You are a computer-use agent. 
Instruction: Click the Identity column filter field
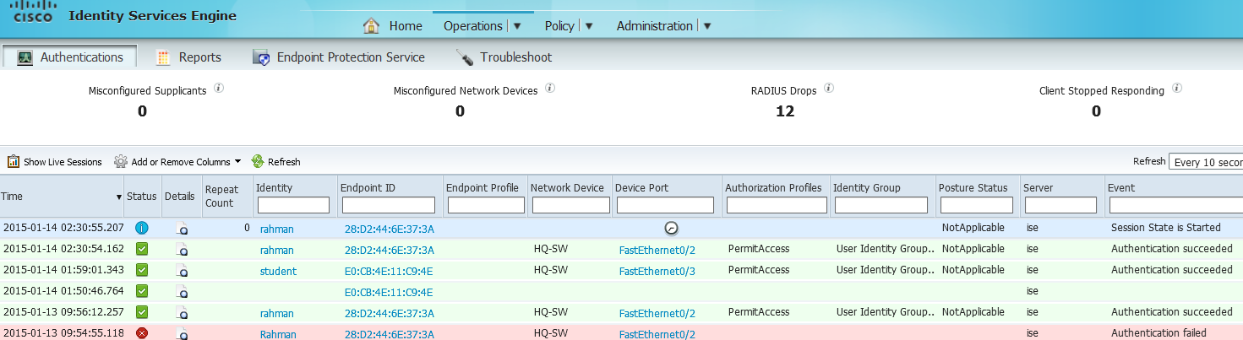293,205
